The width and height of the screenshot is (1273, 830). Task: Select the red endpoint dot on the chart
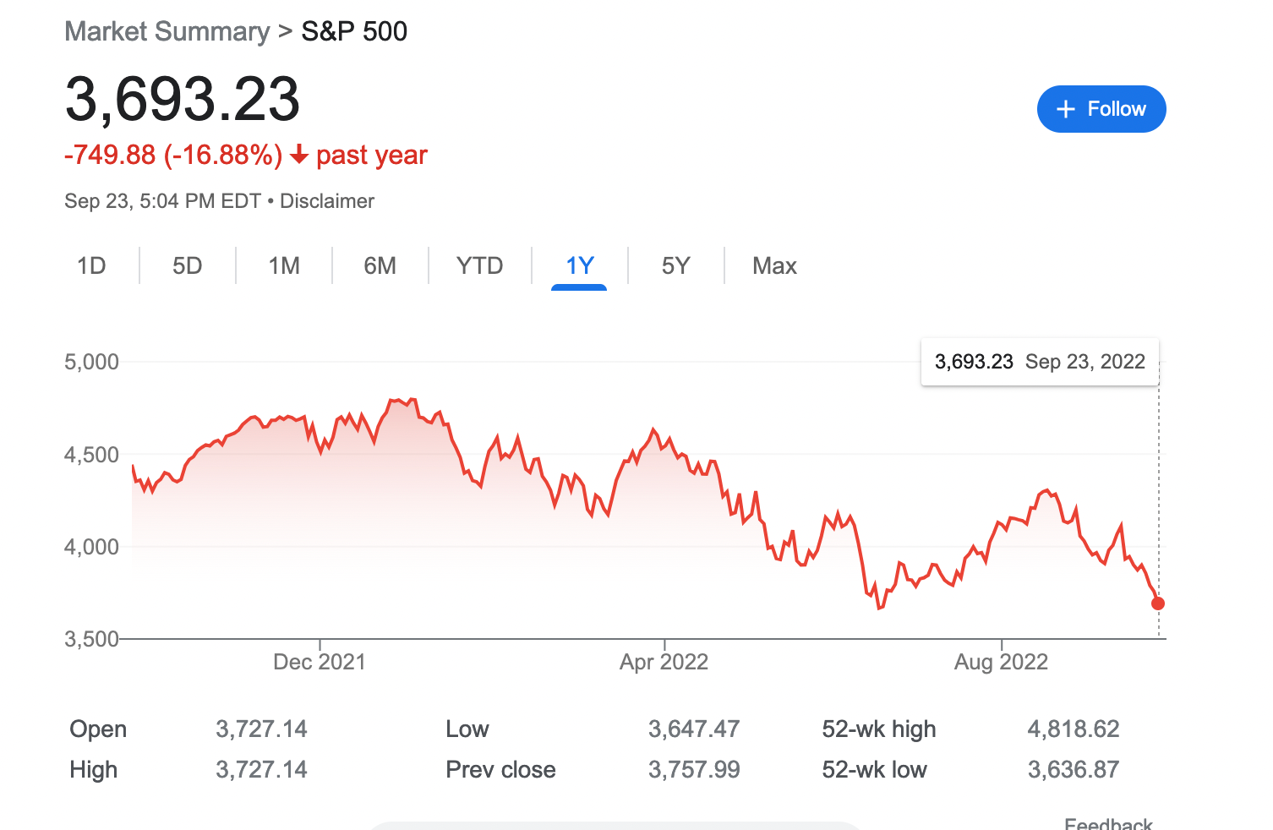click(x=1157, y=603)
